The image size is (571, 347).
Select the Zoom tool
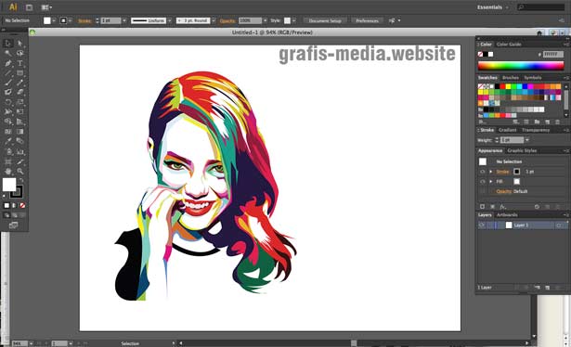pos(20,171)
